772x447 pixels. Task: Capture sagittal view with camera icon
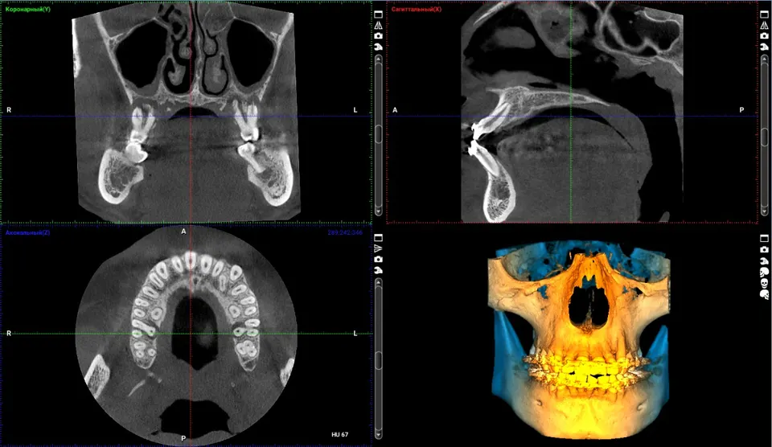[764, 35]
